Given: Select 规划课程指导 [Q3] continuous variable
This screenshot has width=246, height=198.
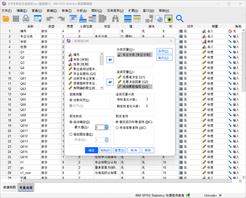Looking at the screenshot, I should [x=135, y=87].
